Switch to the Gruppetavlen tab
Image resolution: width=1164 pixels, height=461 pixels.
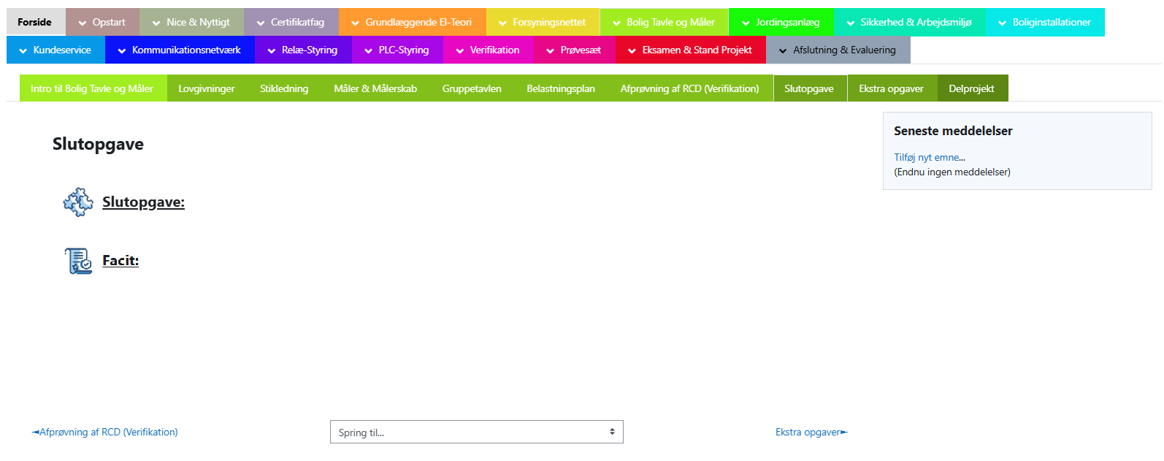pyautogui.click(x=471, y=88)
